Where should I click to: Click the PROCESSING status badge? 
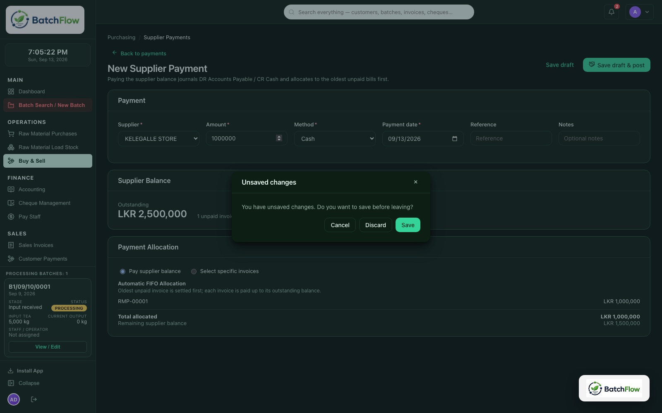point(69,308)
